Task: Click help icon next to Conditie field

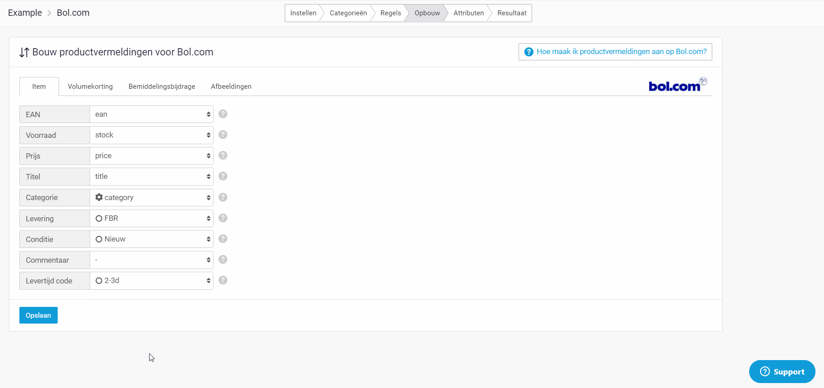Action: [x=223, y=239]
